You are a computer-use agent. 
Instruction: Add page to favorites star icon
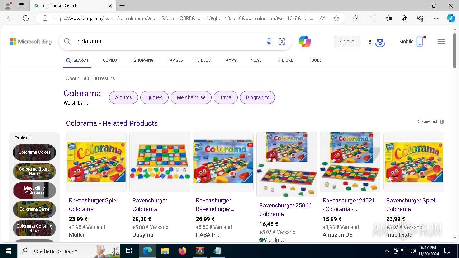tap(336, 18)
